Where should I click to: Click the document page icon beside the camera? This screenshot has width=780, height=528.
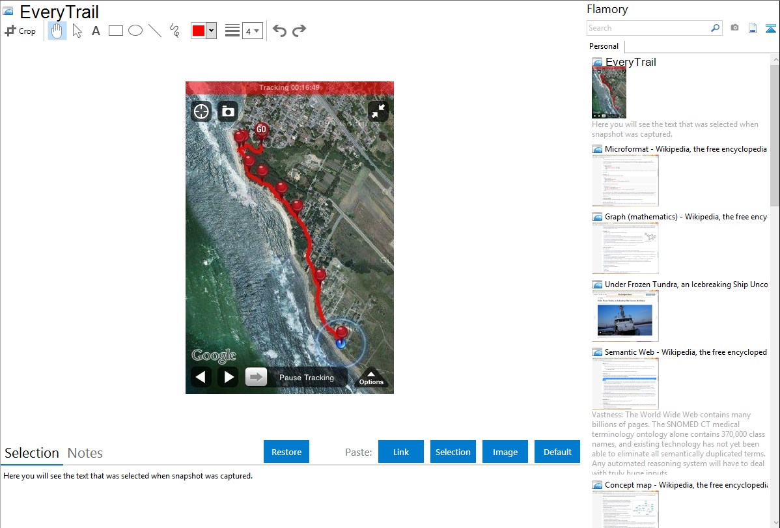753,28
